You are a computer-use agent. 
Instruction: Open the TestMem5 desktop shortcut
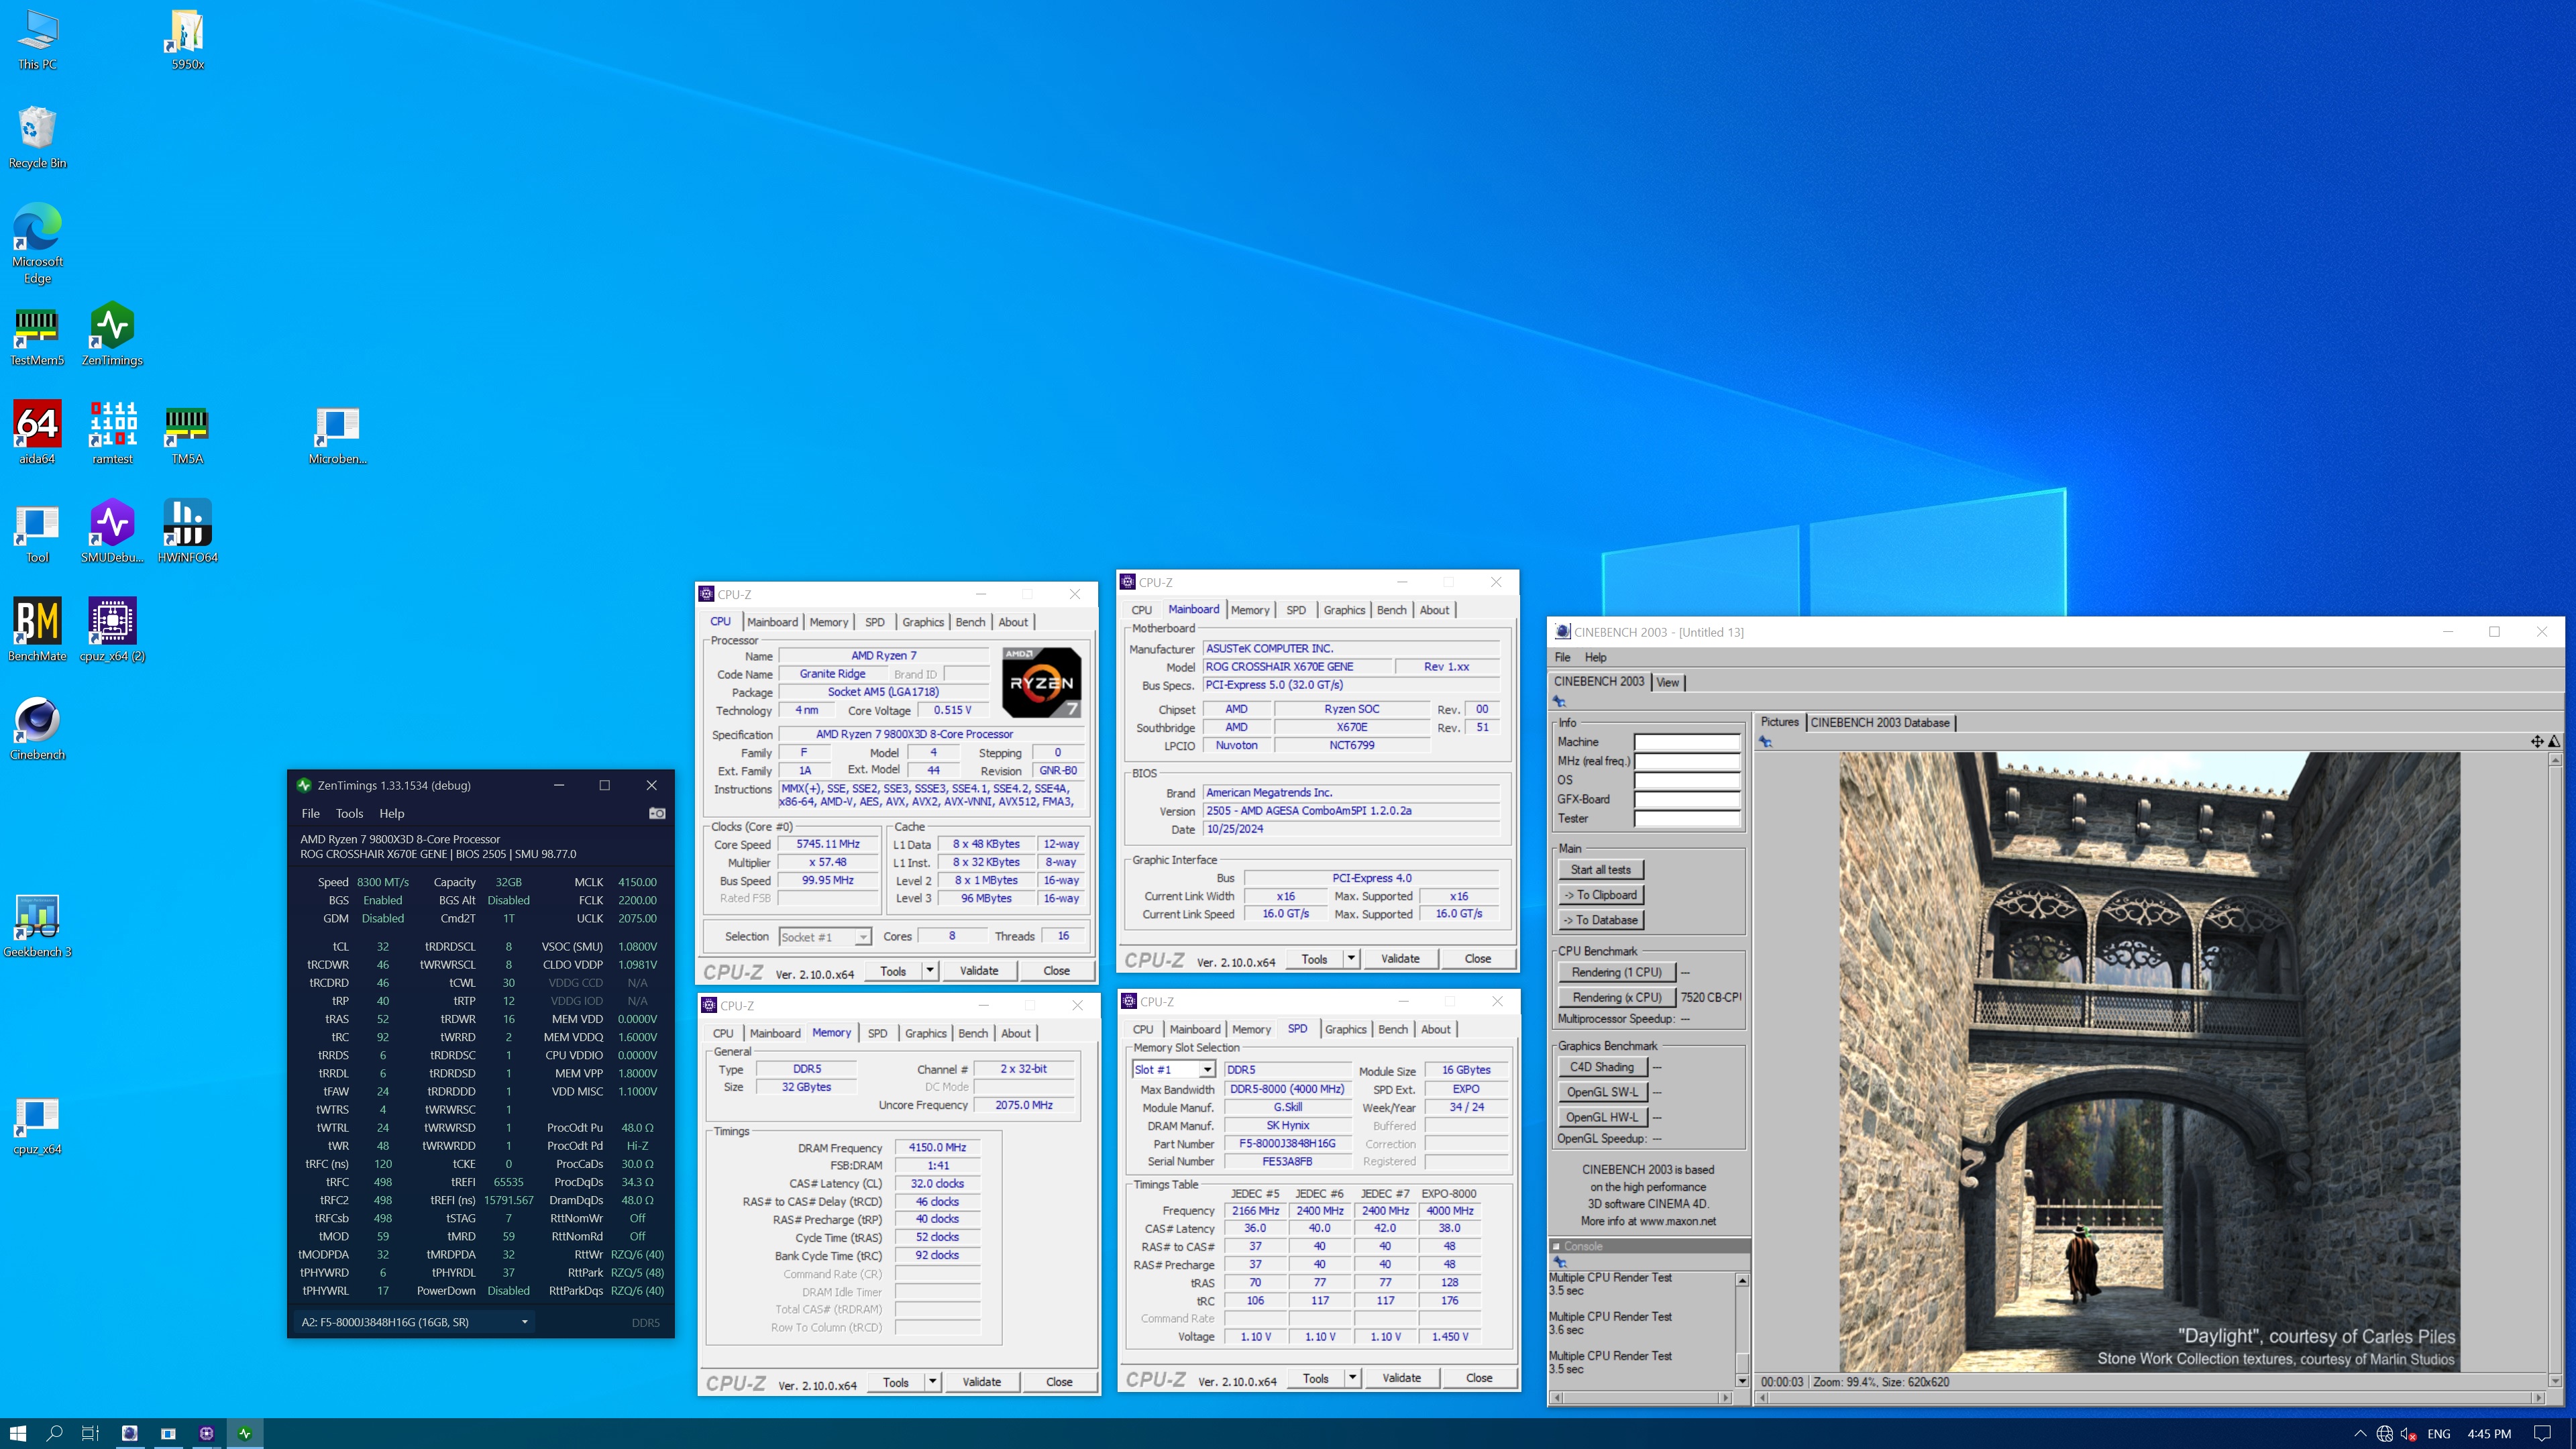tap(37, 335)
